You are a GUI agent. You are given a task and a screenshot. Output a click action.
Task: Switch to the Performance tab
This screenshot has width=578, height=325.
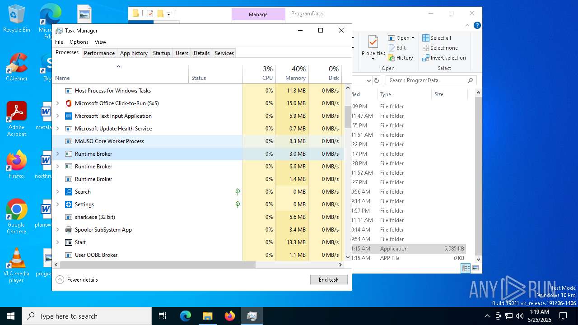99,53
